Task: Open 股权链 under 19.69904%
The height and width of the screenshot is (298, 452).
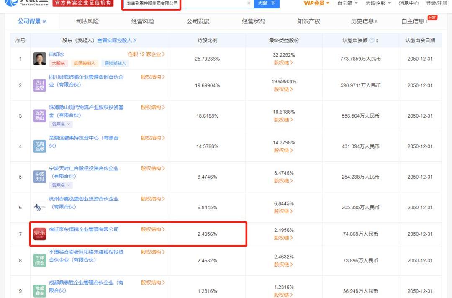Action: 283,89
